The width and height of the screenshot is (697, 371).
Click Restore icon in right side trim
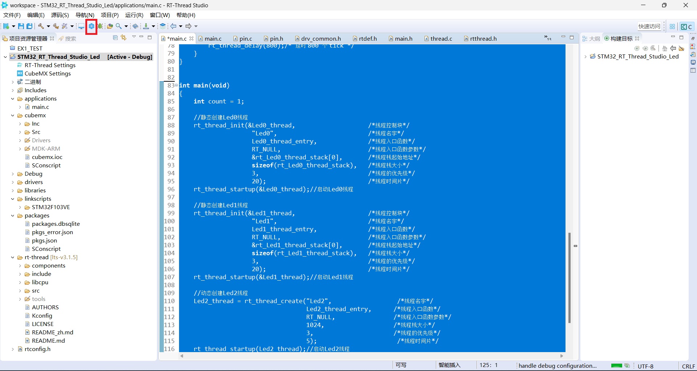click(693, 38)
